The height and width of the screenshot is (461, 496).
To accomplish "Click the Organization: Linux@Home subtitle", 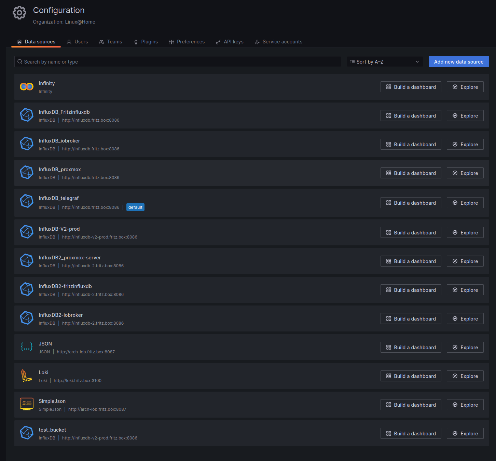I will [64, 22].
